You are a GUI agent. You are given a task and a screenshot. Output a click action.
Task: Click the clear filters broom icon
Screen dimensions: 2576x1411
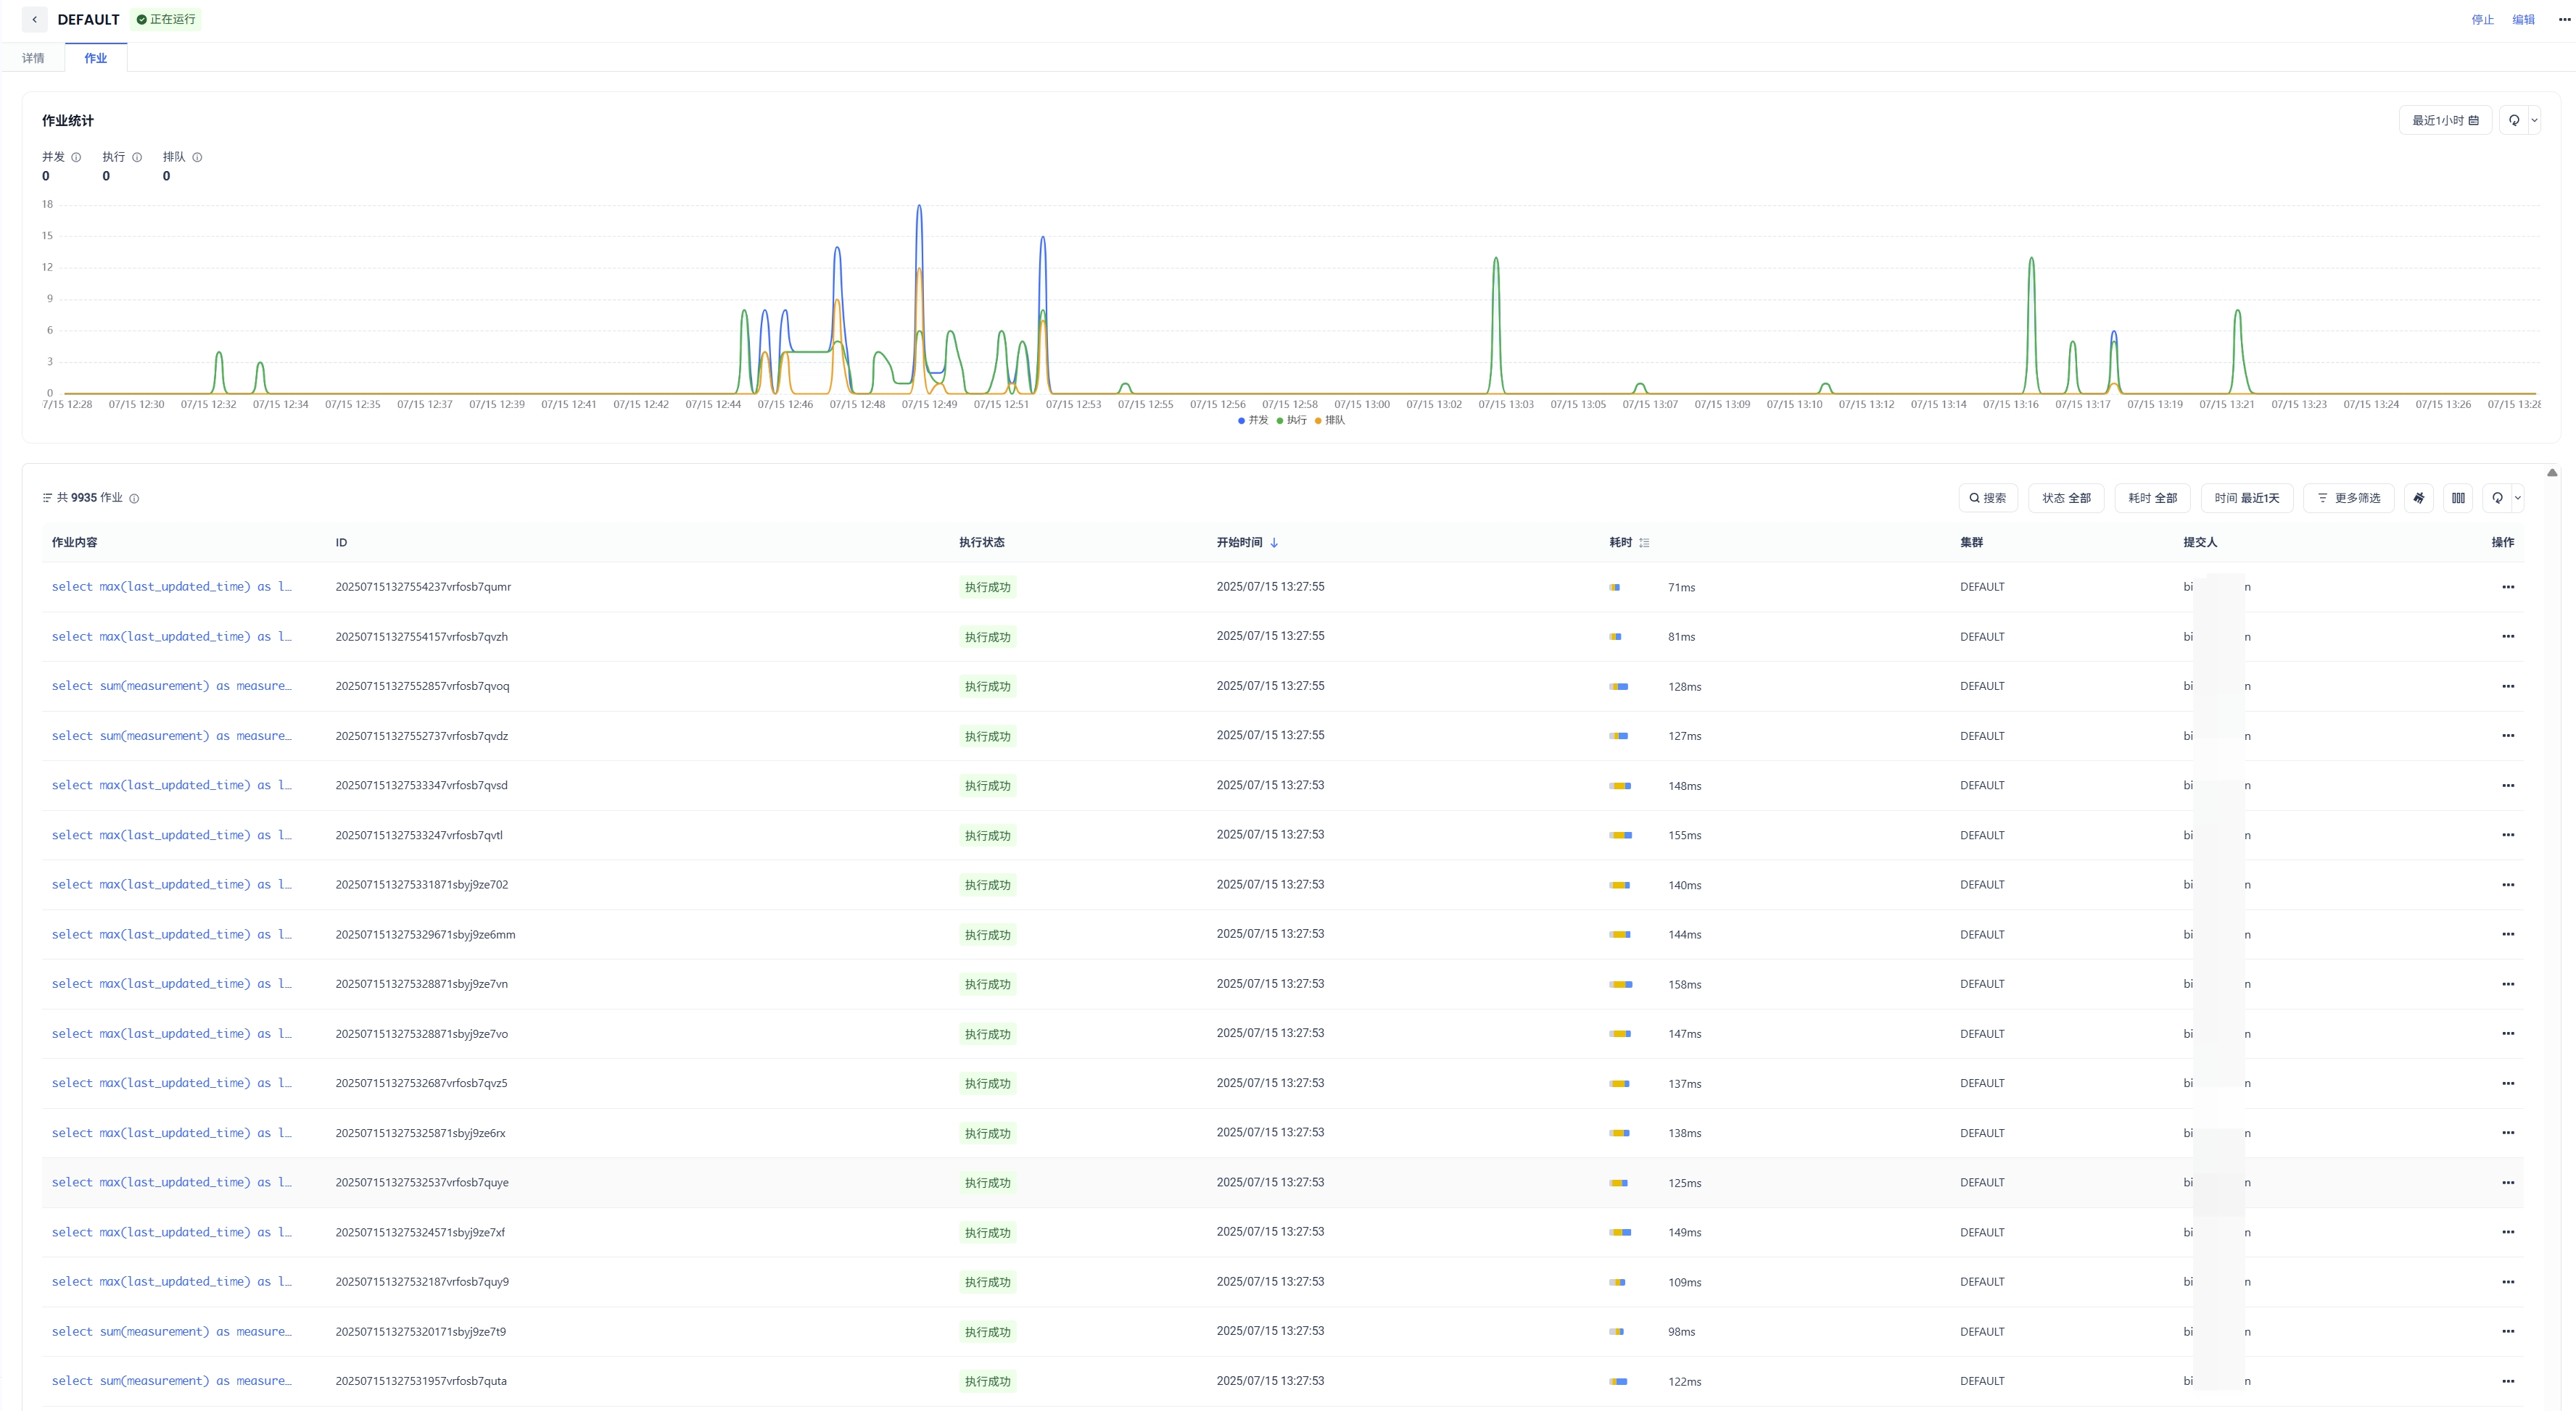click(2419, 498)
